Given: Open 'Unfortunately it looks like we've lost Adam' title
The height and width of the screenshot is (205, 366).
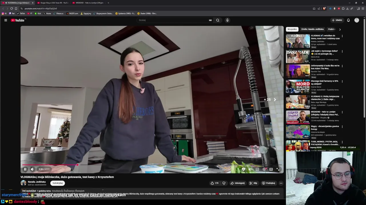Looking at the screenshot, I should coord(325,67).
